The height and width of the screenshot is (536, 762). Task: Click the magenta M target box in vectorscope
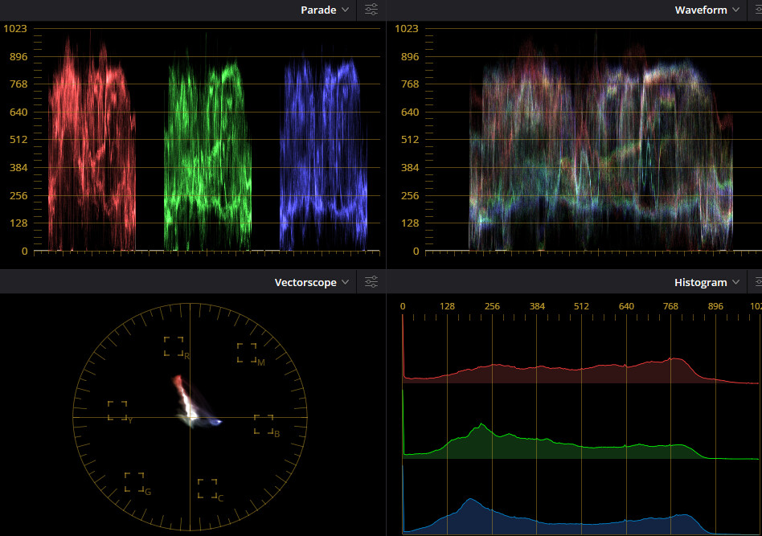click(x=247, y=353)
